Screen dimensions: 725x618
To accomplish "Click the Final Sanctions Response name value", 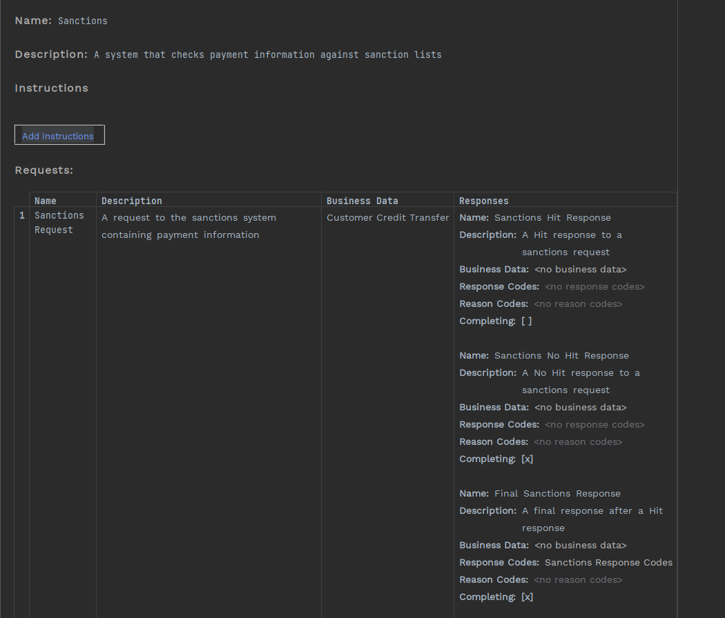I will tap(557, 494).
